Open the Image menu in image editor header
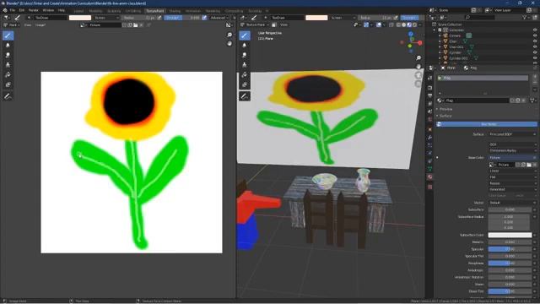Viewport: 540px width, 304px height. click(x=40, y=25)
